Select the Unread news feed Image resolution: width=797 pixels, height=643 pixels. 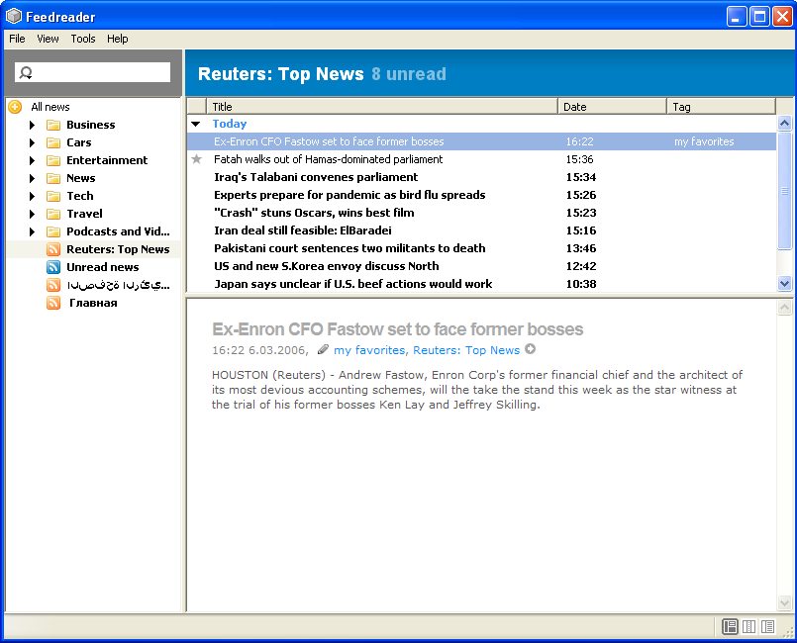(x=102, y=267)
